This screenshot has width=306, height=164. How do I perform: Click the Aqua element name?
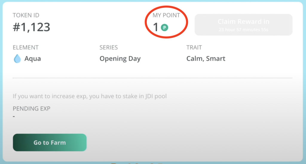click(x=33, y=59)
